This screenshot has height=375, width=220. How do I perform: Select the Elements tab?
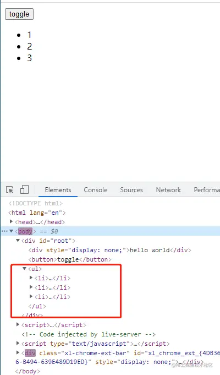(58, 190)
